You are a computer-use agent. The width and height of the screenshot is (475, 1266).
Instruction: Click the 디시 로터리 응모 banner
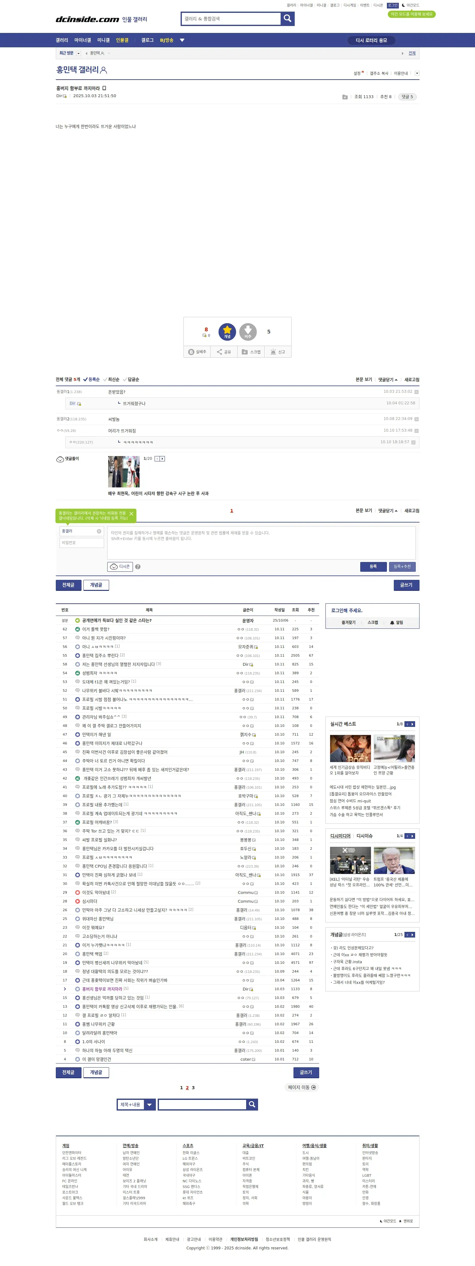[371, 40]
